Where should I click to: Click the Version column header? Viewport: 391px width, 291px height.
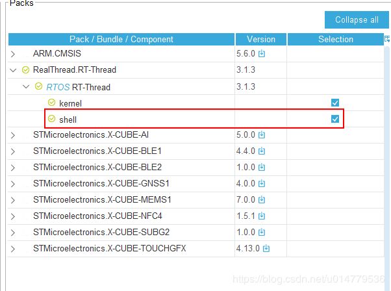(261, 39)
